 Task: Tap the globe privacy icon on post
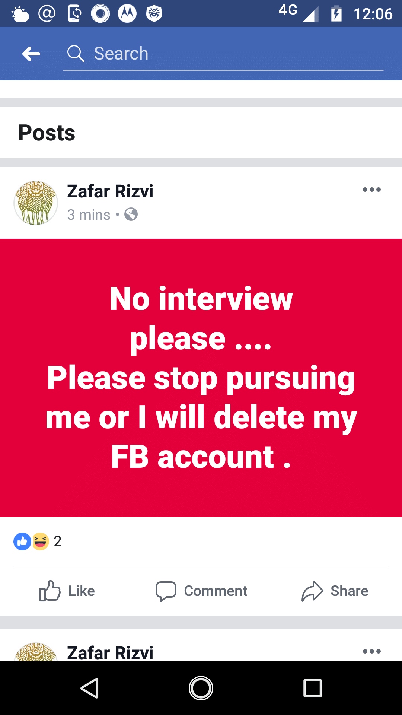click(x=131, y=214)
